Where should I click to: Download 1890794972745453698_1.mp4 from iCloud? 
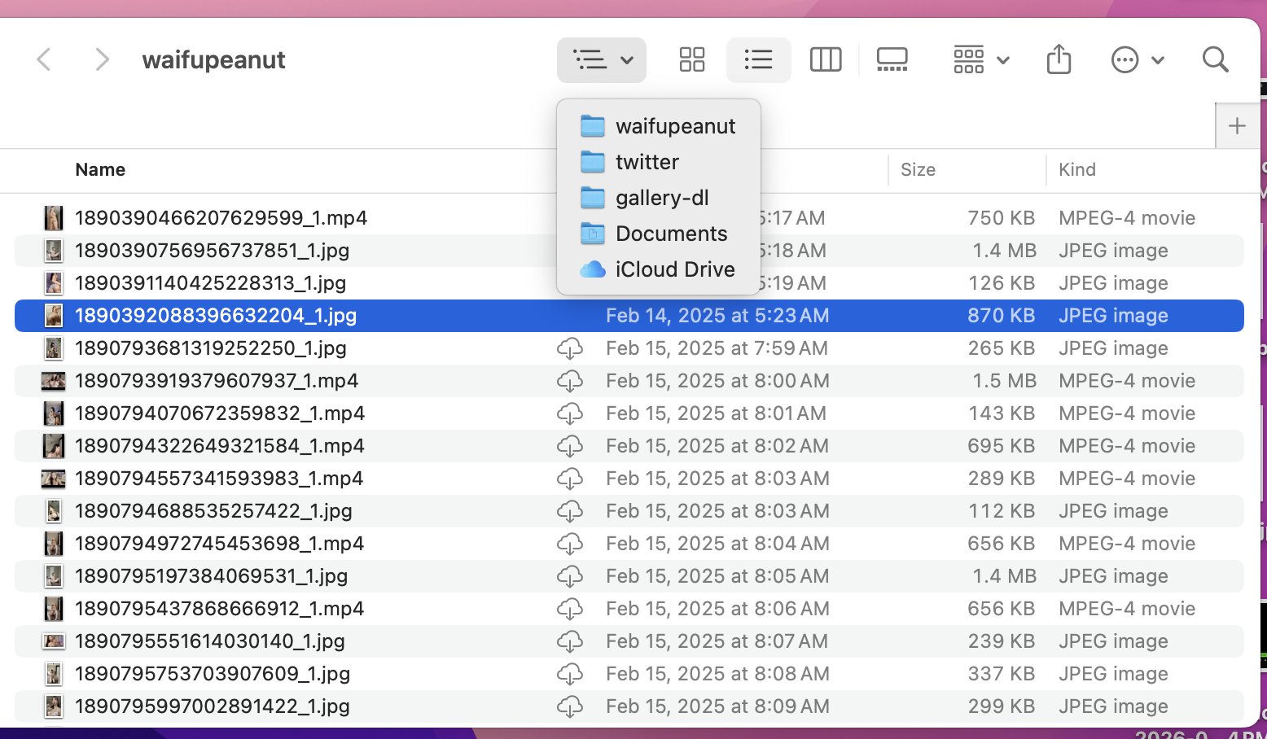click(x=570, y=544)
